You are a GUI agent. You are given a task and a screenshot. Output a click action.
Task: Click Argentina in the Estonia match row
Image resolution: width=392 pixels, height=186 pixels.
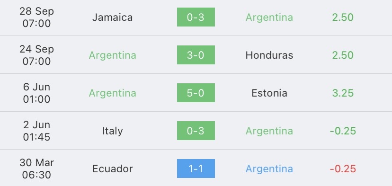[x=112, y=93]
